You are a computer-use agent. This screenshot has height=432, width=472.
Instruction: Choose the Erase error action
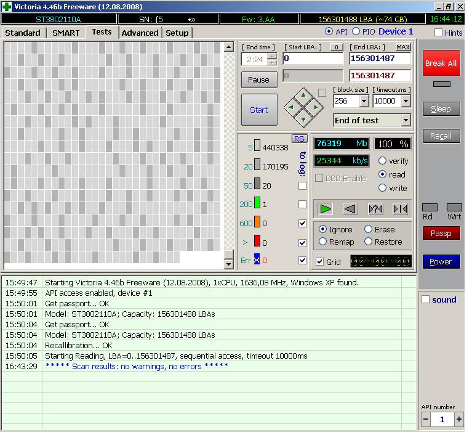tap(368, 229)
